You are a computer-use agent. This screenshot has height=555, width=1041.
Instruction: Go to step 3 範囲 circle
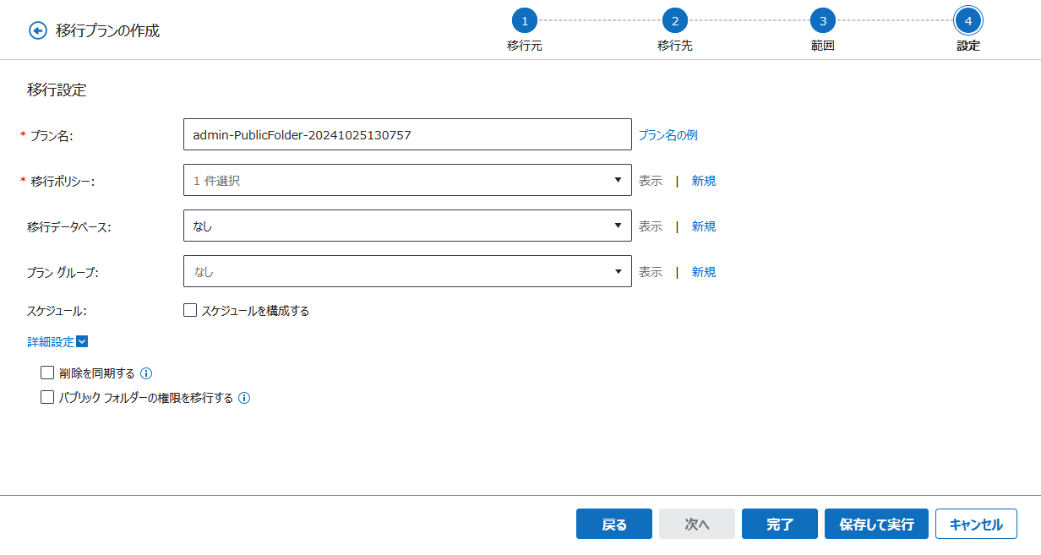(x=823, y=21)
